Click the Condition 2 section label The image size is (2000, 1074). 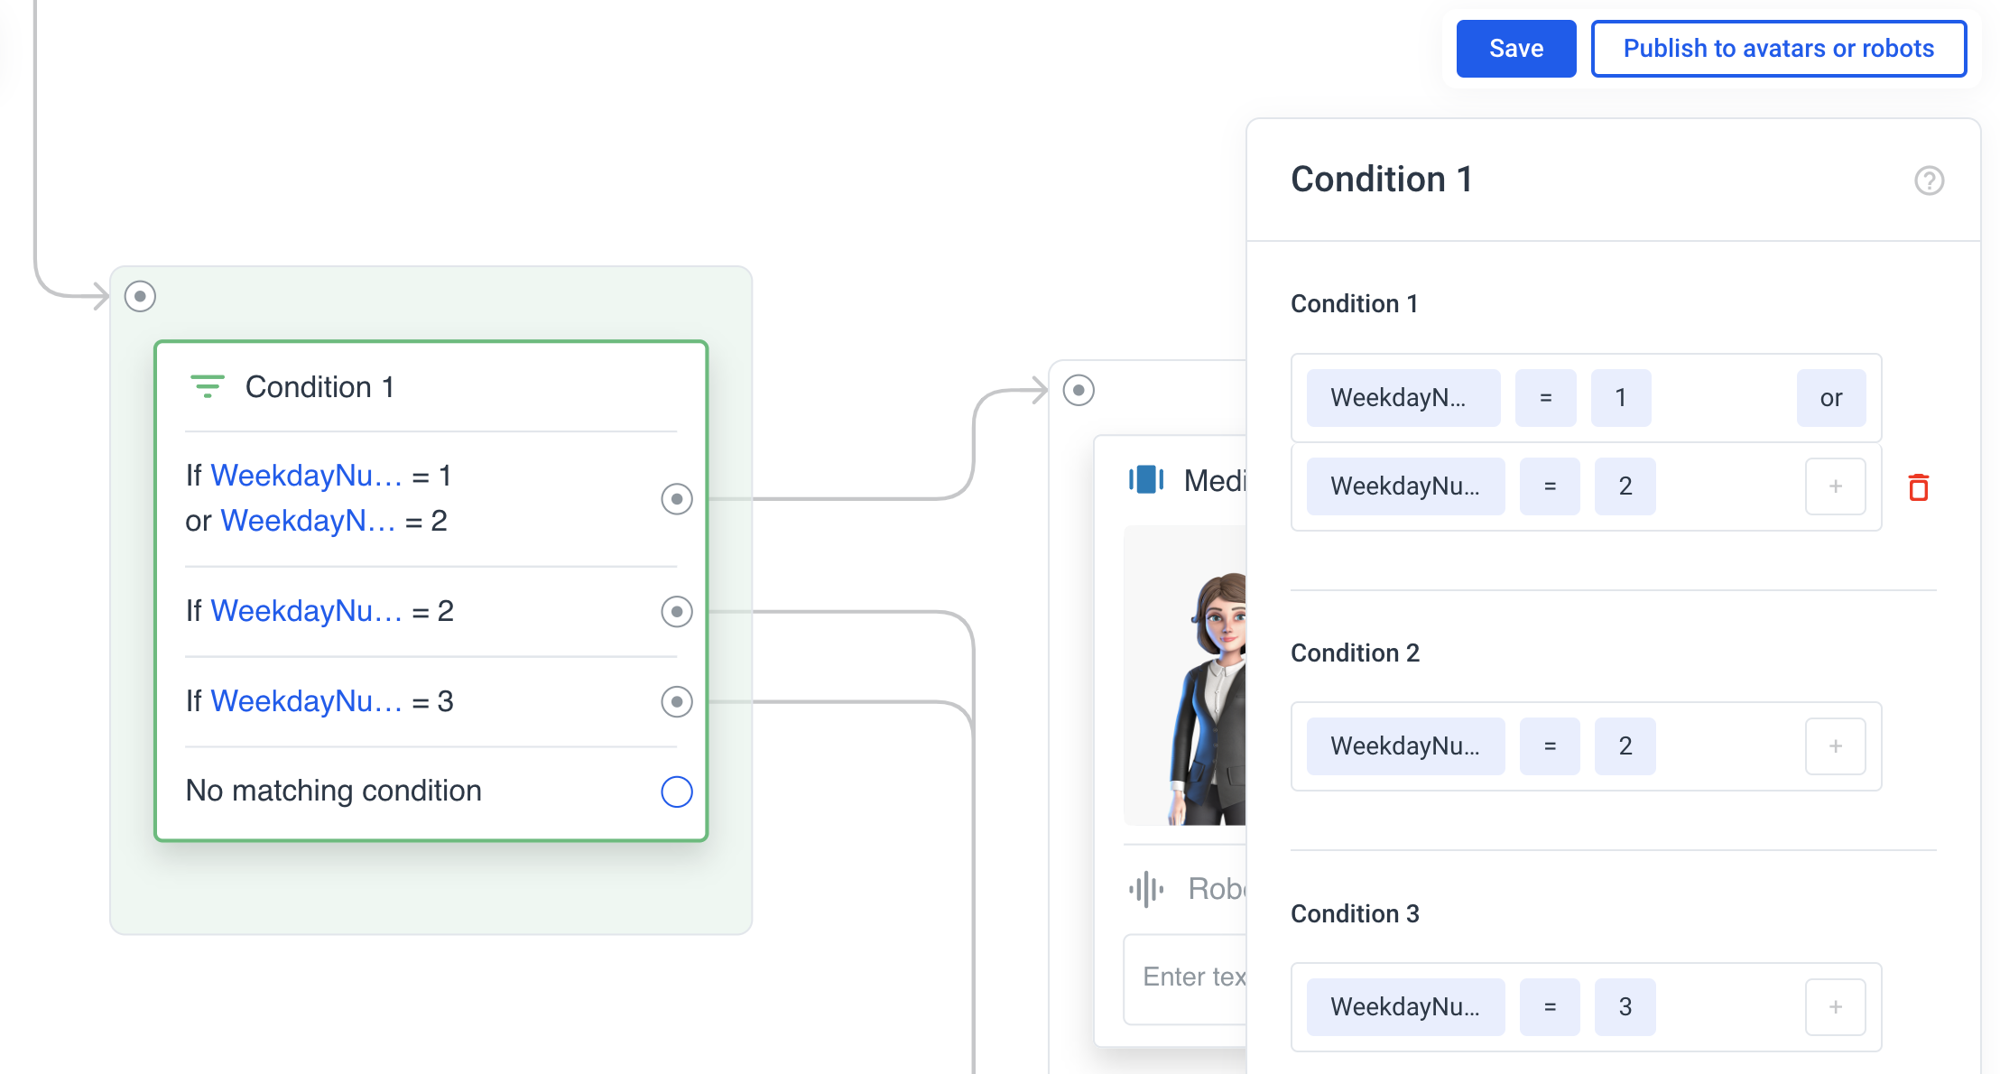pos(1355,653)
